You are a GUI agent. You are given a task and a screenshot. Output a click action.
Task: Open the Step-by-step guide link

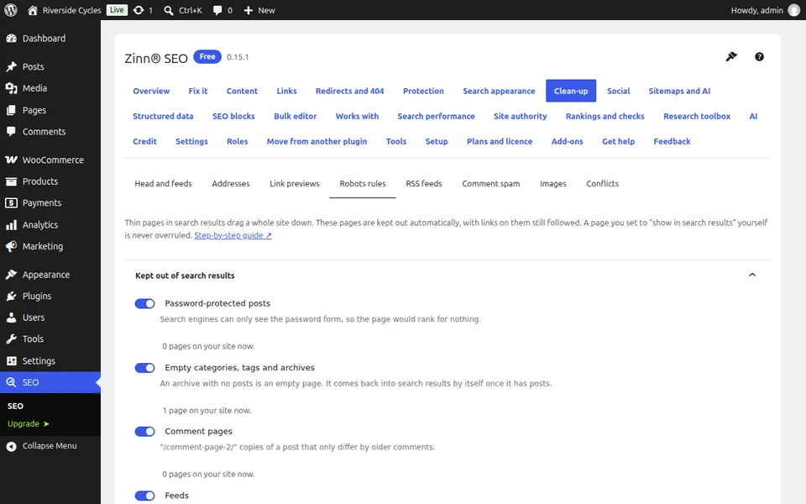click(233, 235)
